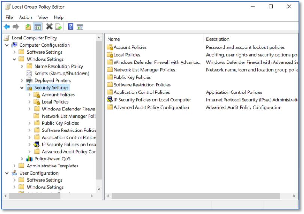This screenshot has width=304, height=214.
Task: Select Windows Settings under User Configuration
Action: point(45,187)
